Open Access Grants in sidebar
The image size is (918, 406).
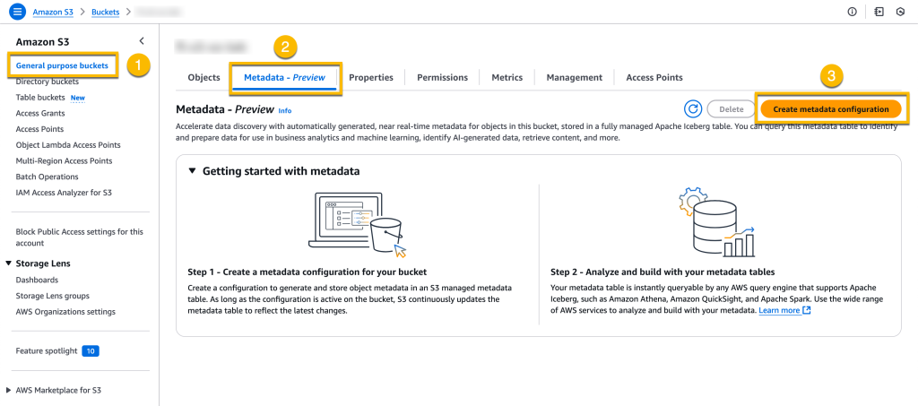[x=40, y=113]
